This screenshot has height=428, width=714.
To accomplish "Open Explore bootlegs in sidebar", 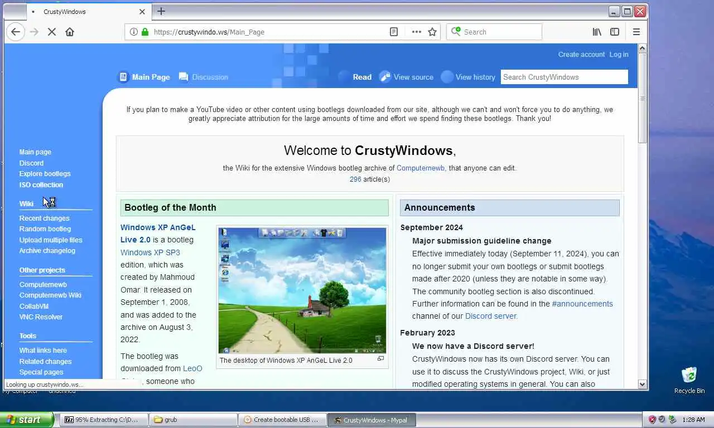I will [x=45, y=173].
